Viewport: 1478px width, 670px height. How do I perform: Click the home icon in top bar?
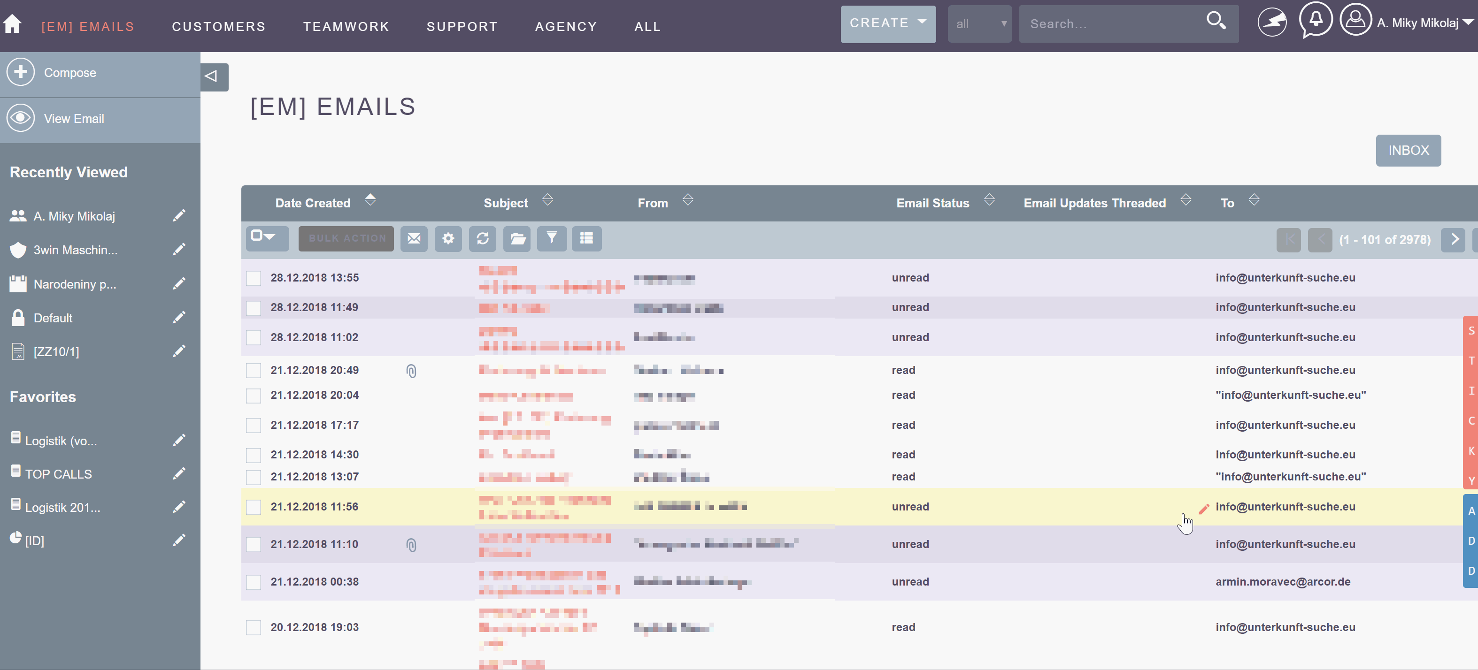point(12,24)
